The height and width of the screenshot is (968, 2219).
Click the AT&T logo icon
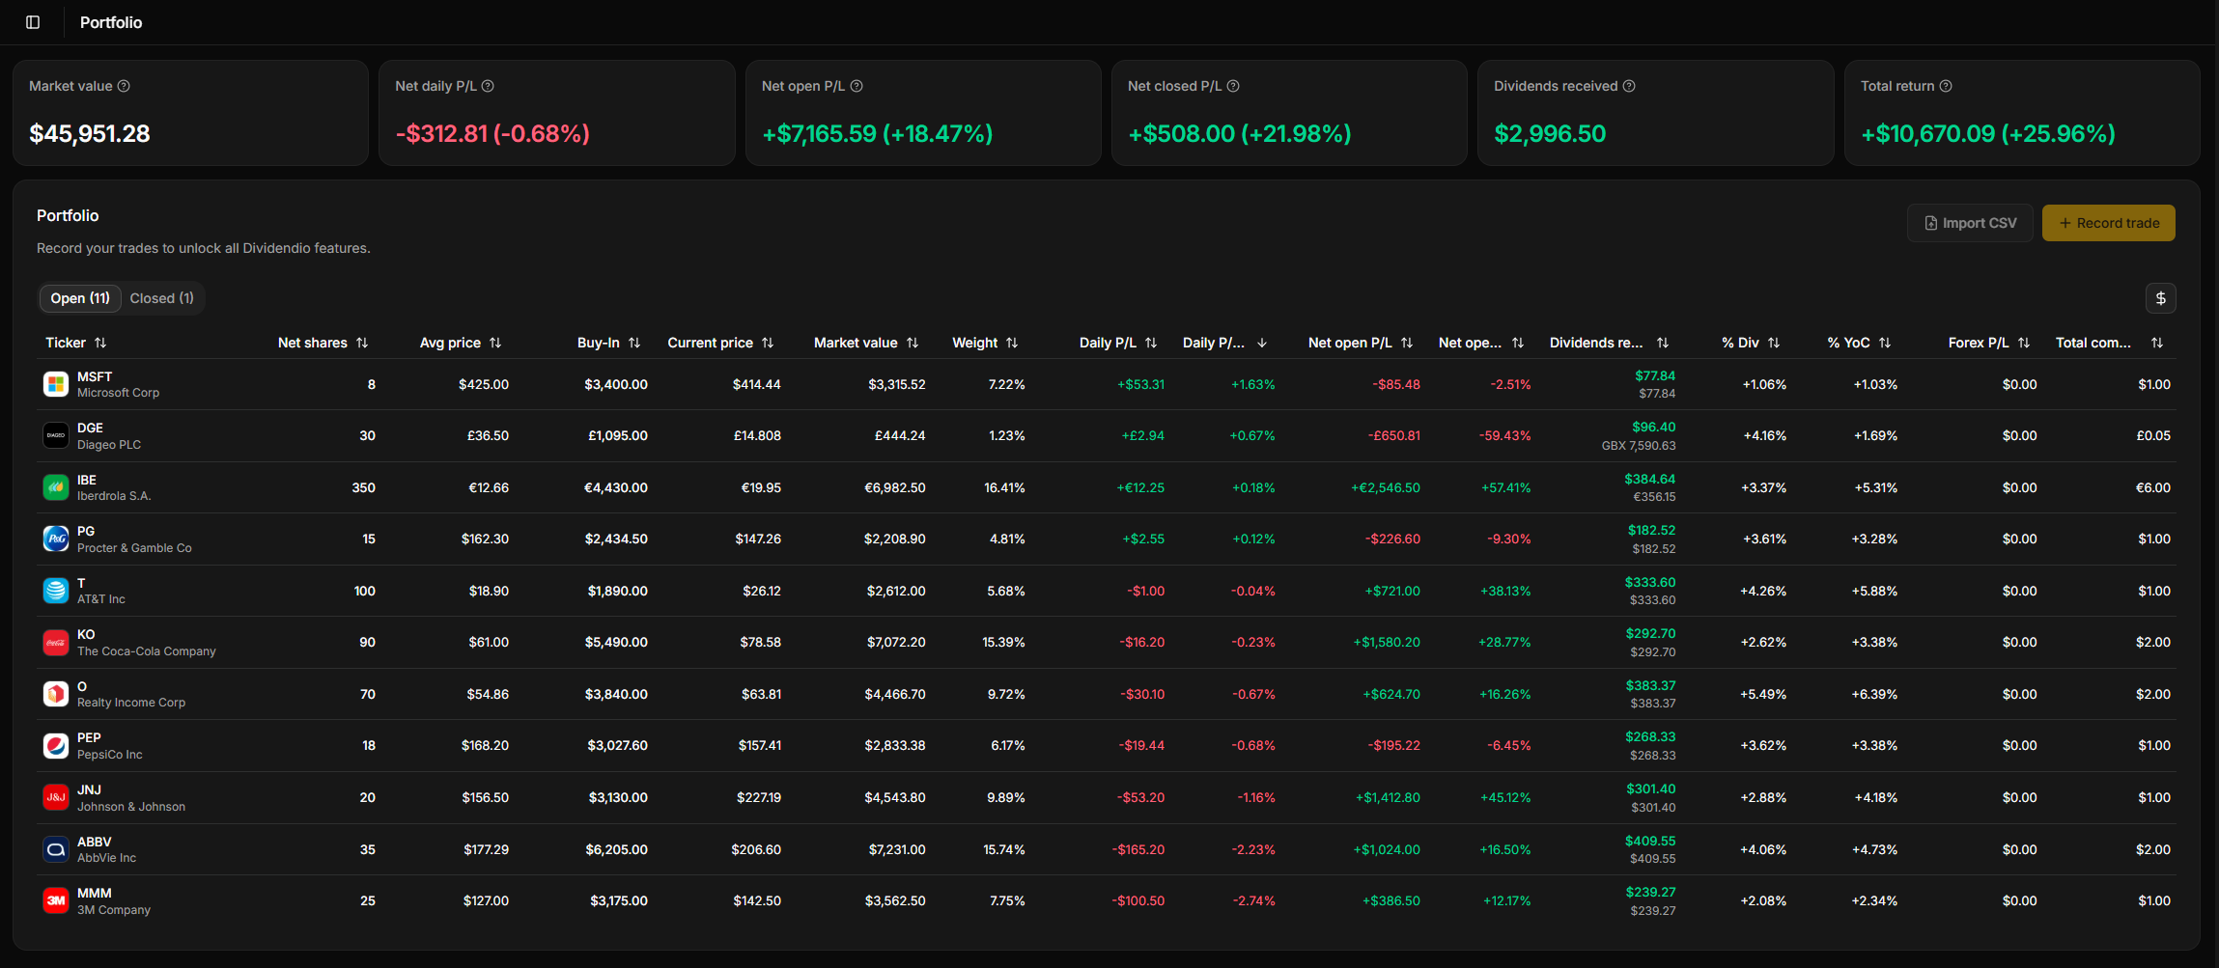click(x=56, y=591)
